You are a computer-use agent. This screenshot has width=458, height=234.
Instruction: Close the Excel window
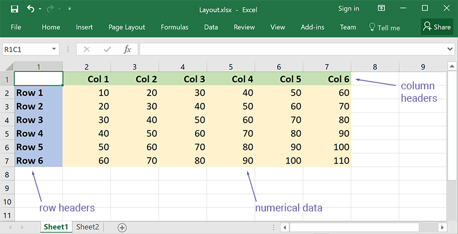447,8
